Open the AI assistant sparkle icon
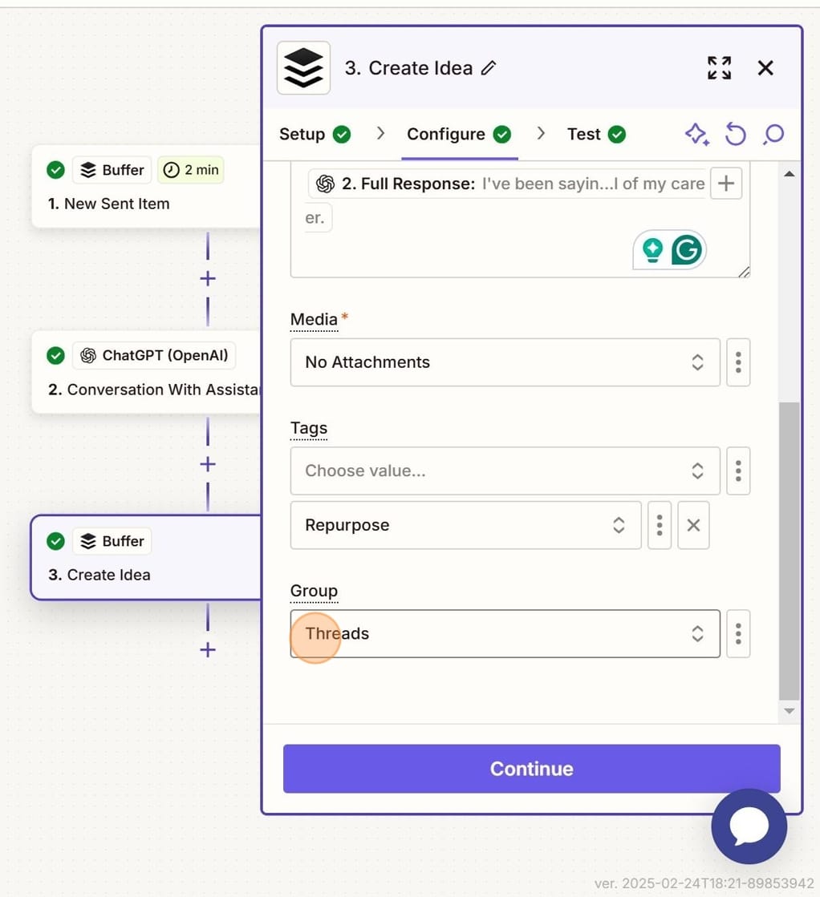820x897 pixels. coord(696,135)
